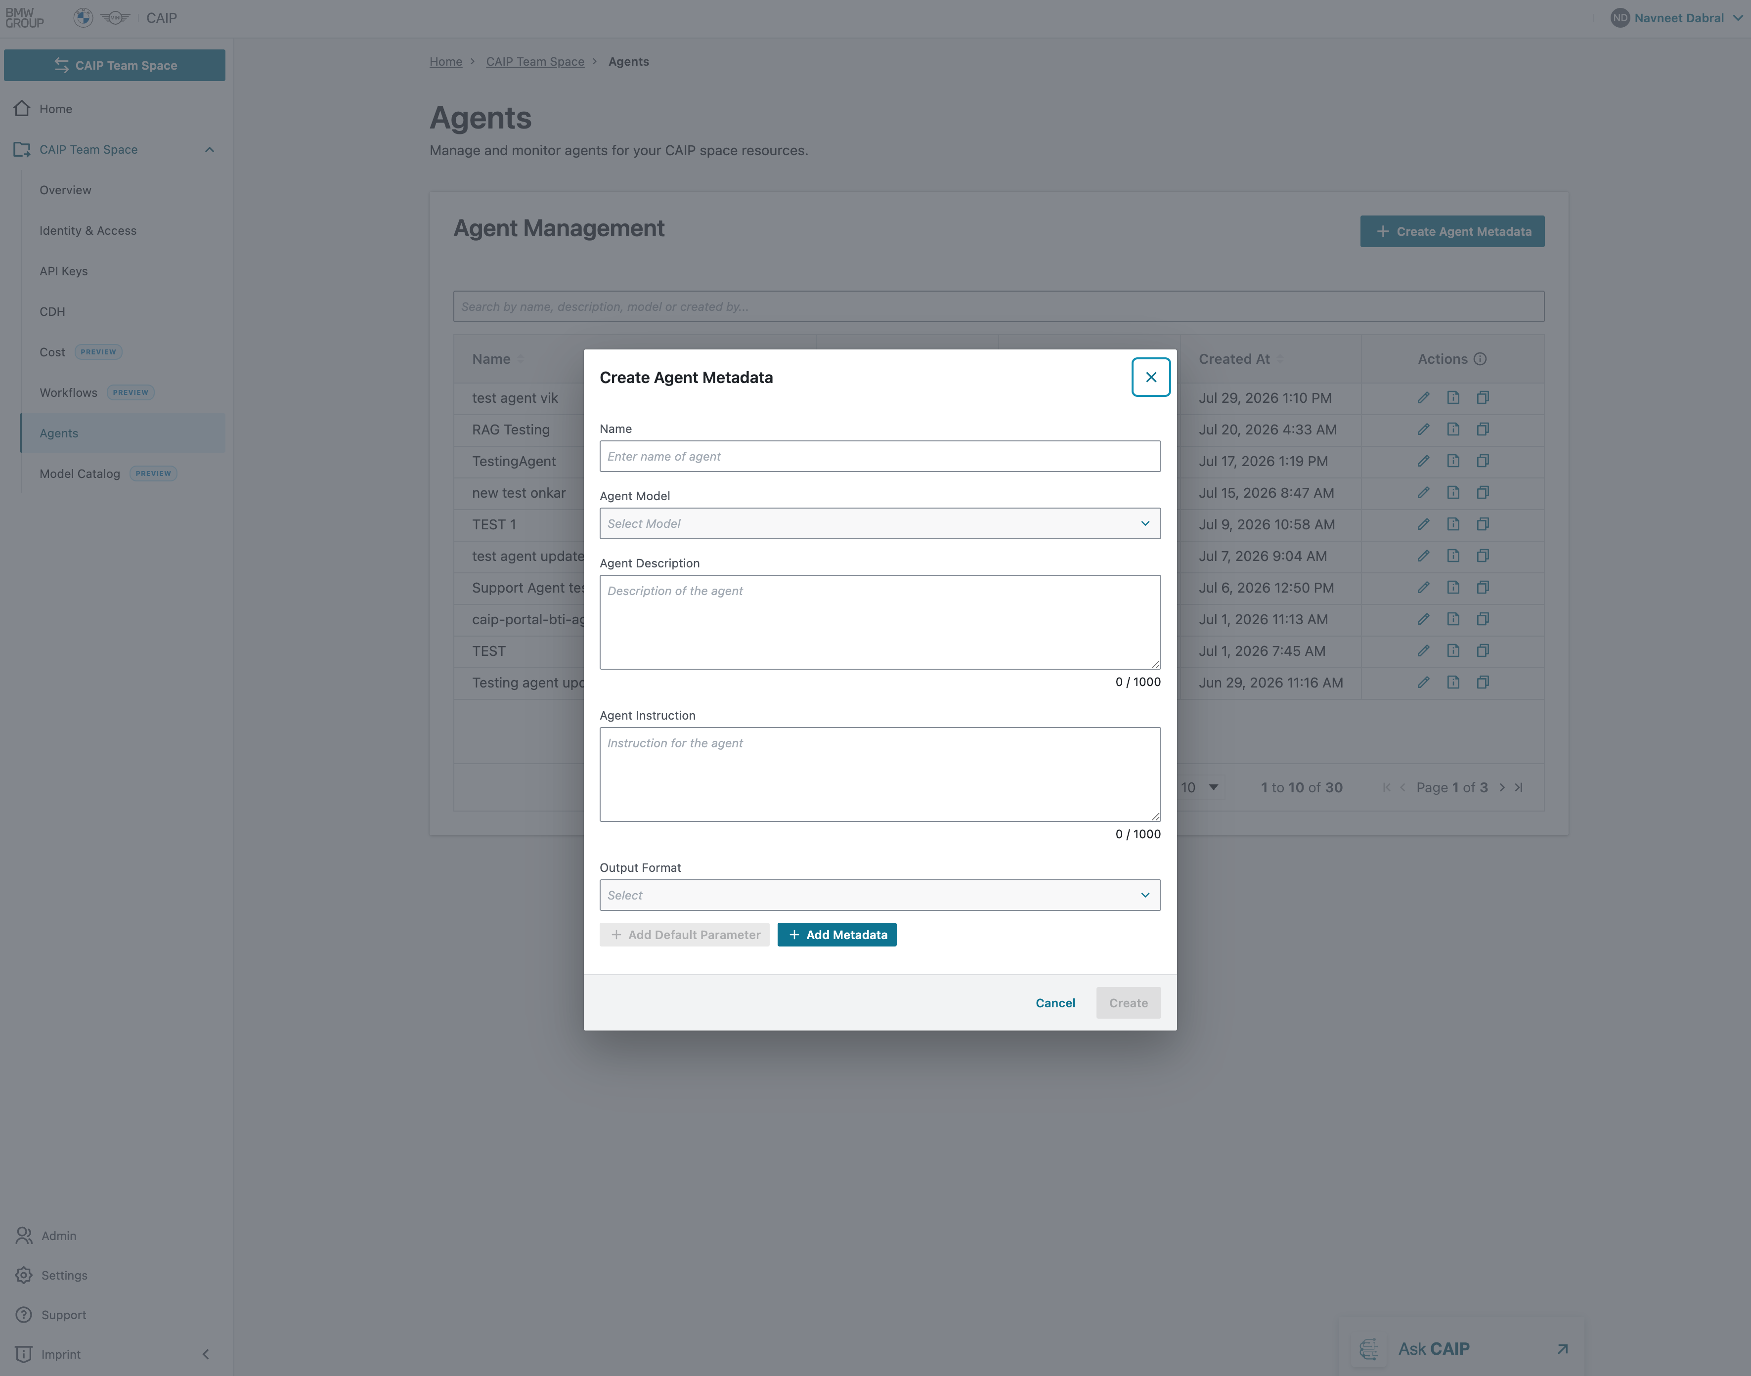Open CDH sidebar item
Image resolution: width=1751 pixels, height=1376 pixels.
52,312
